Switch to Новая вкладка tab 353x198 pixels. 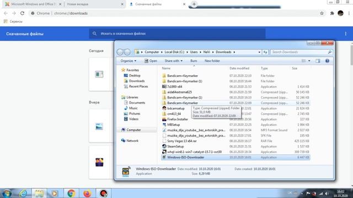click(94, 4)
